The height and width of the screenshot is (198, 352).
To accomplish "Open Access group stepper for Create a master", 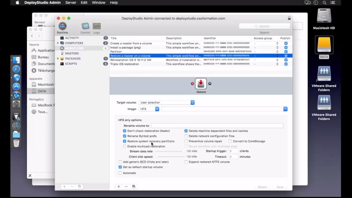I will pos(277,43).
